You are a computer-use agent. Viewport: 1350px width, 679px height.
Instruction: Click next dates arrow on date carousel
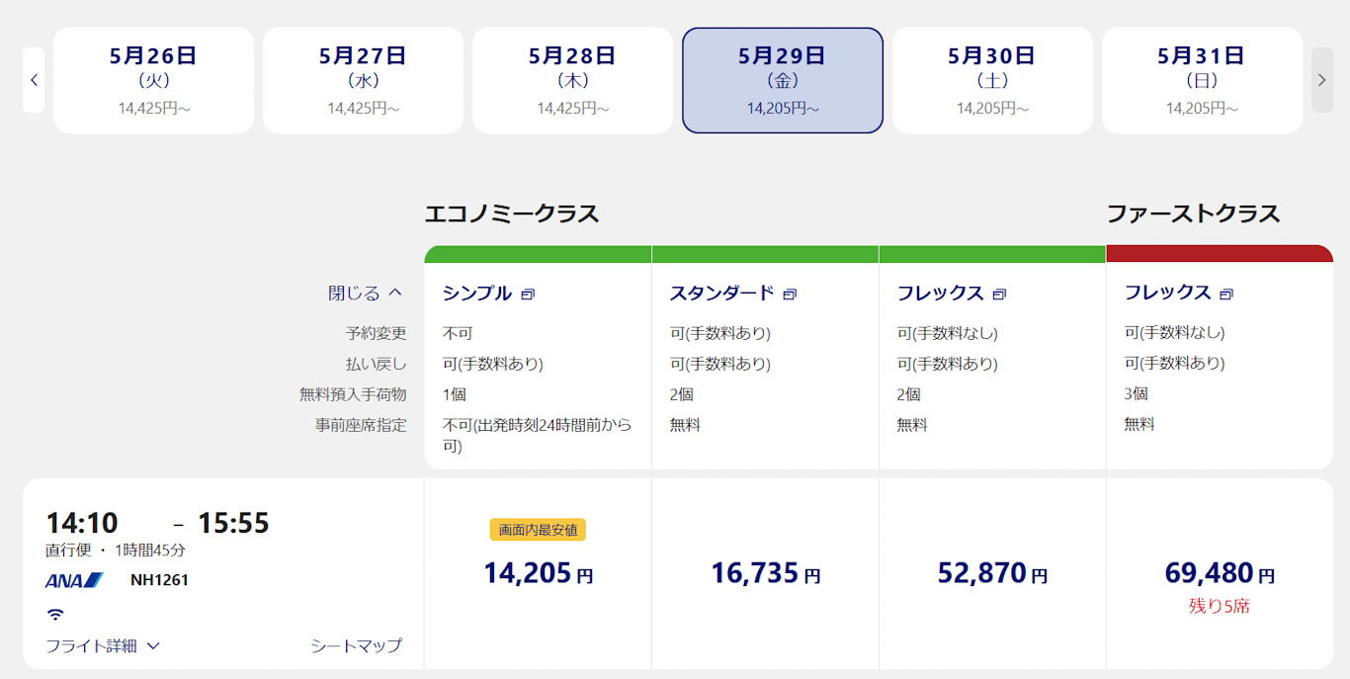(x=1321, y=80)
